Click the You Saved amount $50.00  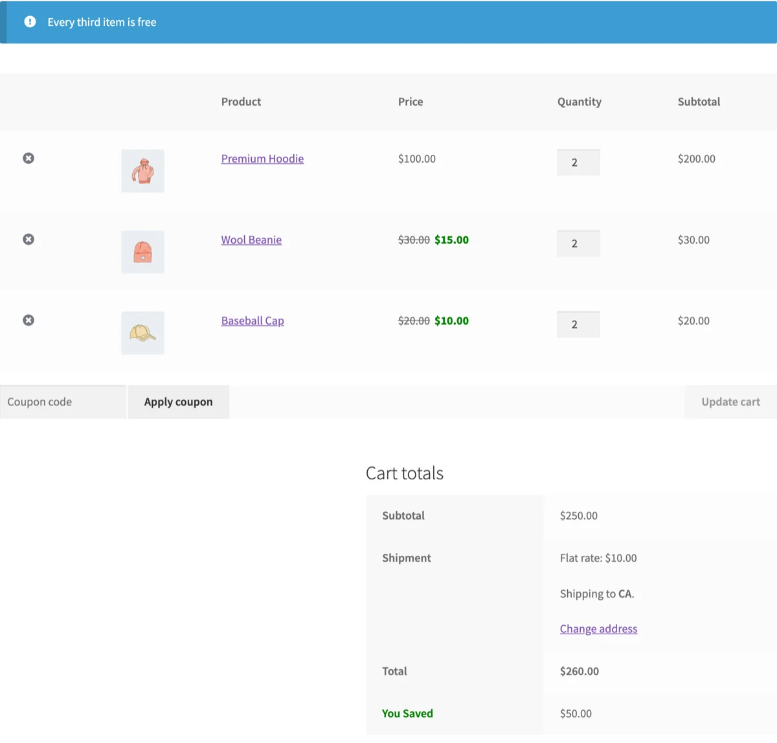click(576, 713)
